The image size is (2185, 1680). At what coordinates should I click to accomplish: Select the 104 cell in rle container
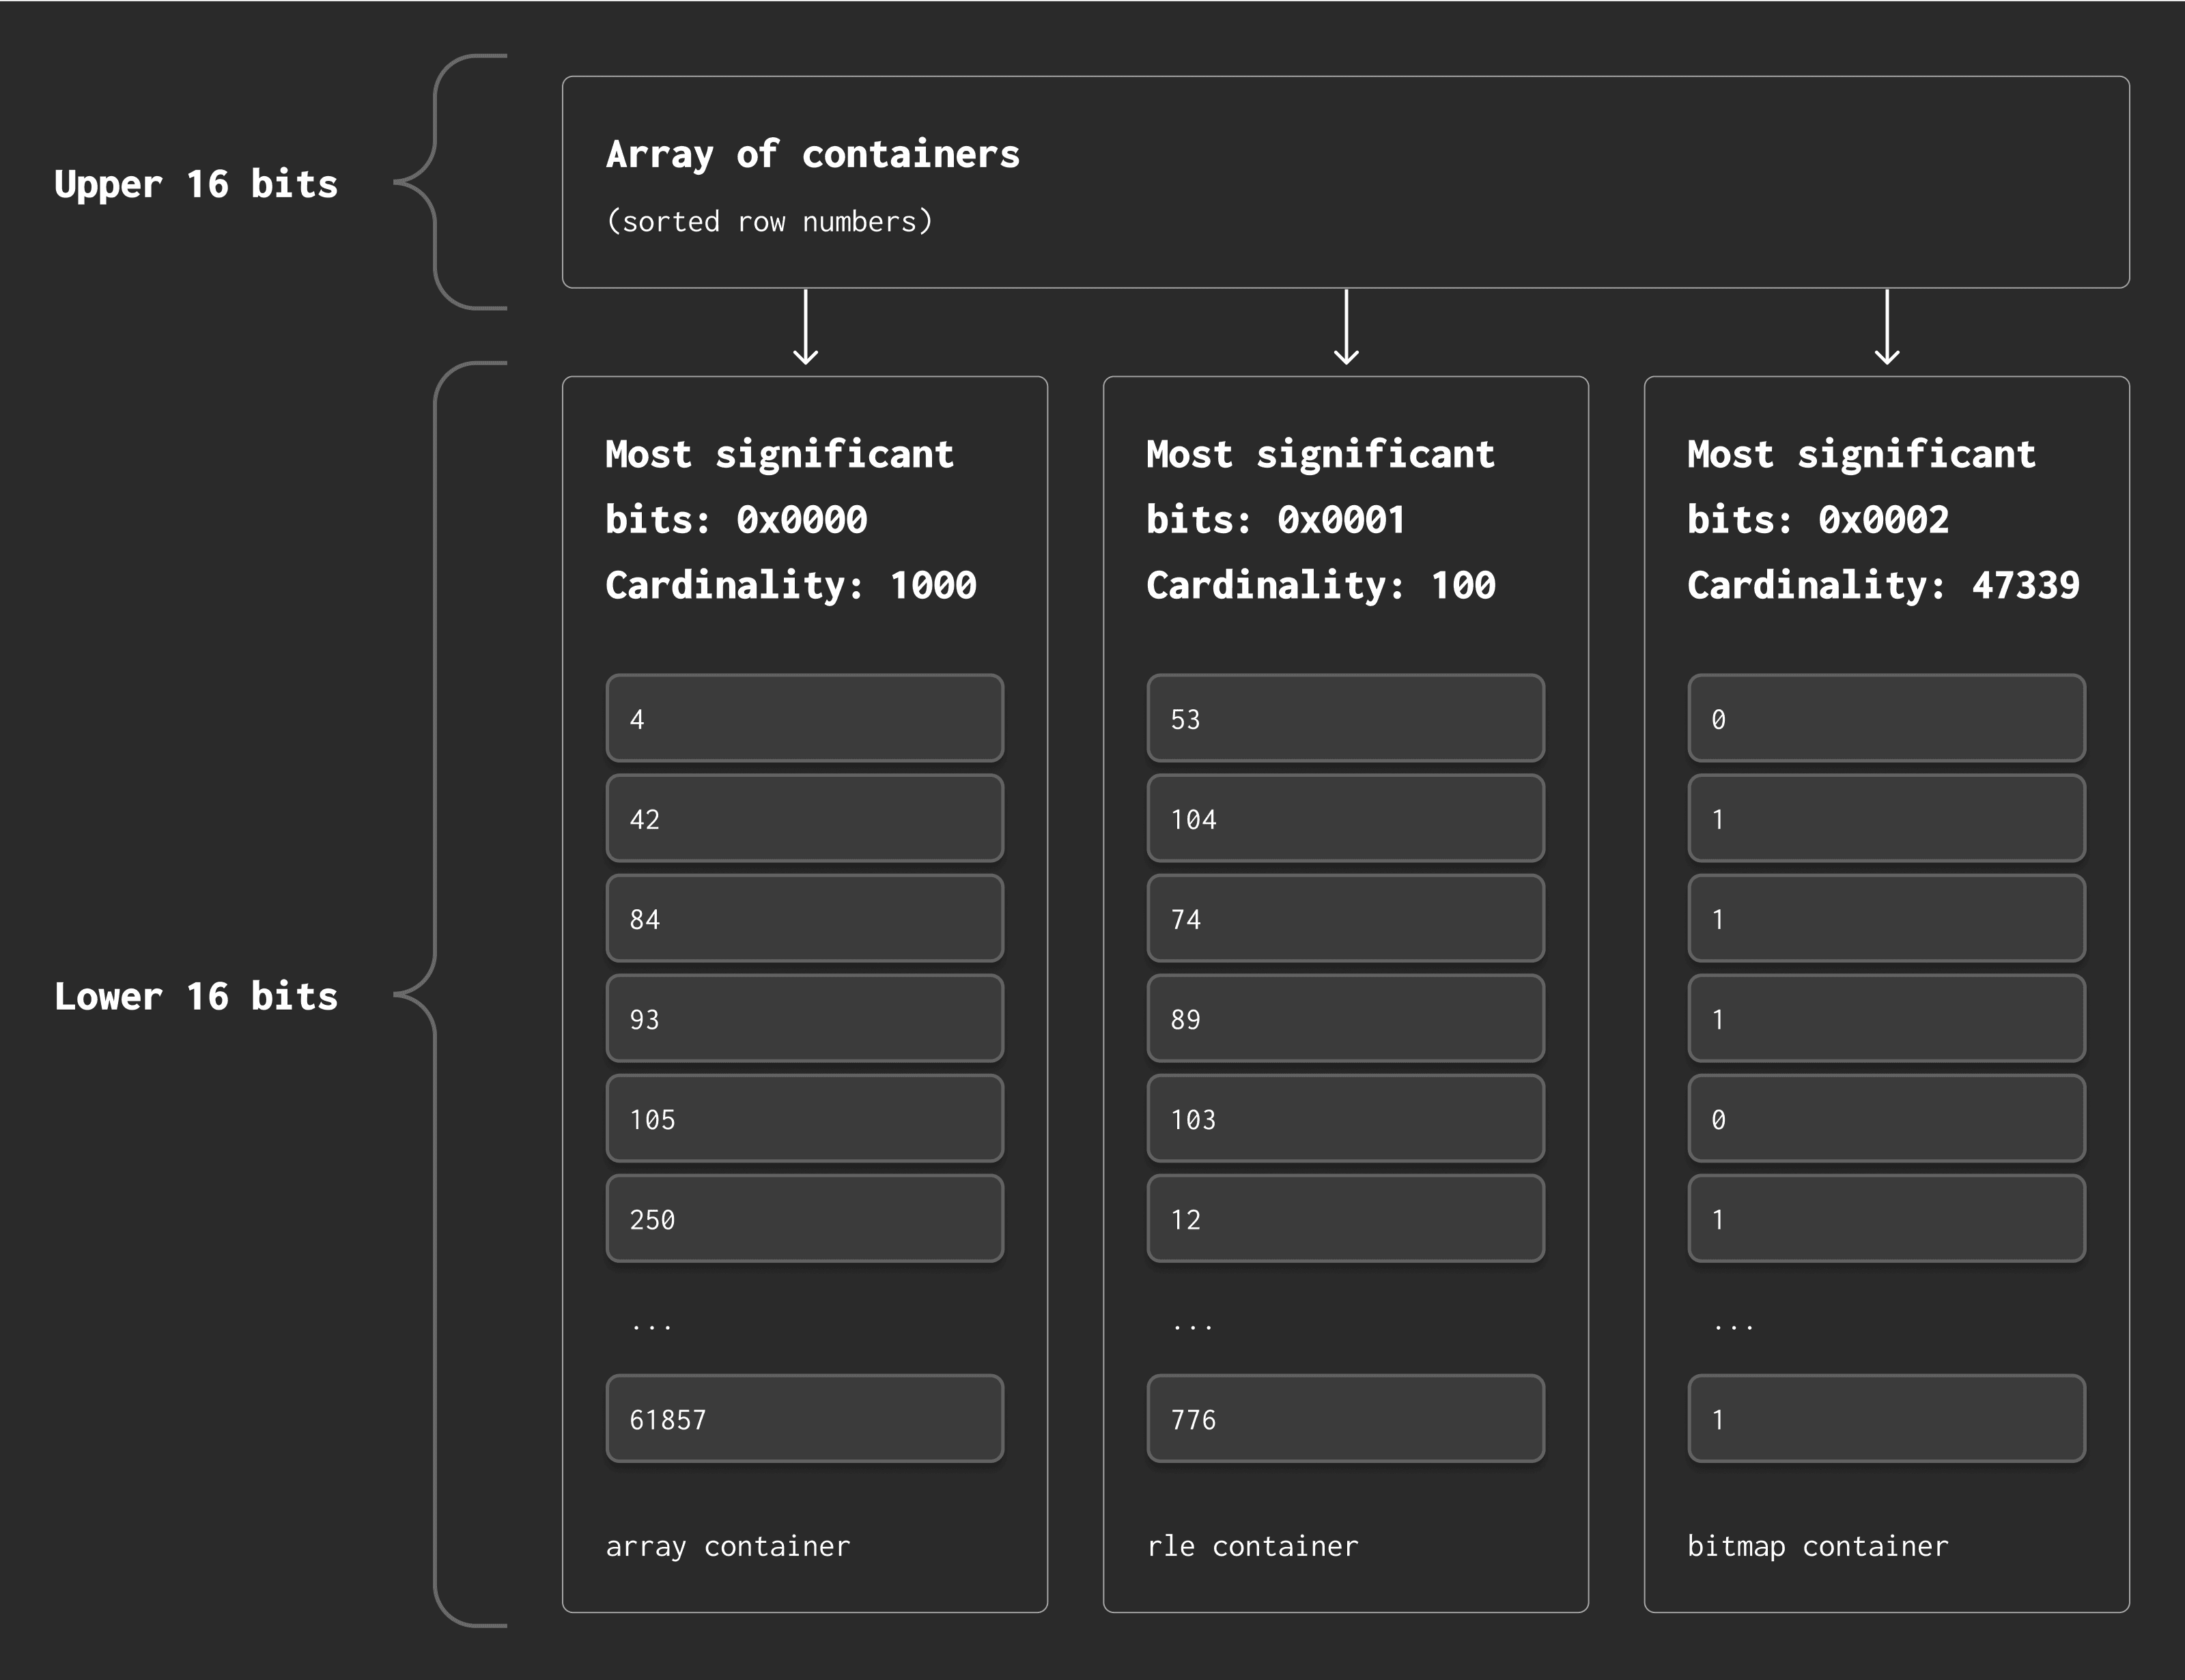1345,818
